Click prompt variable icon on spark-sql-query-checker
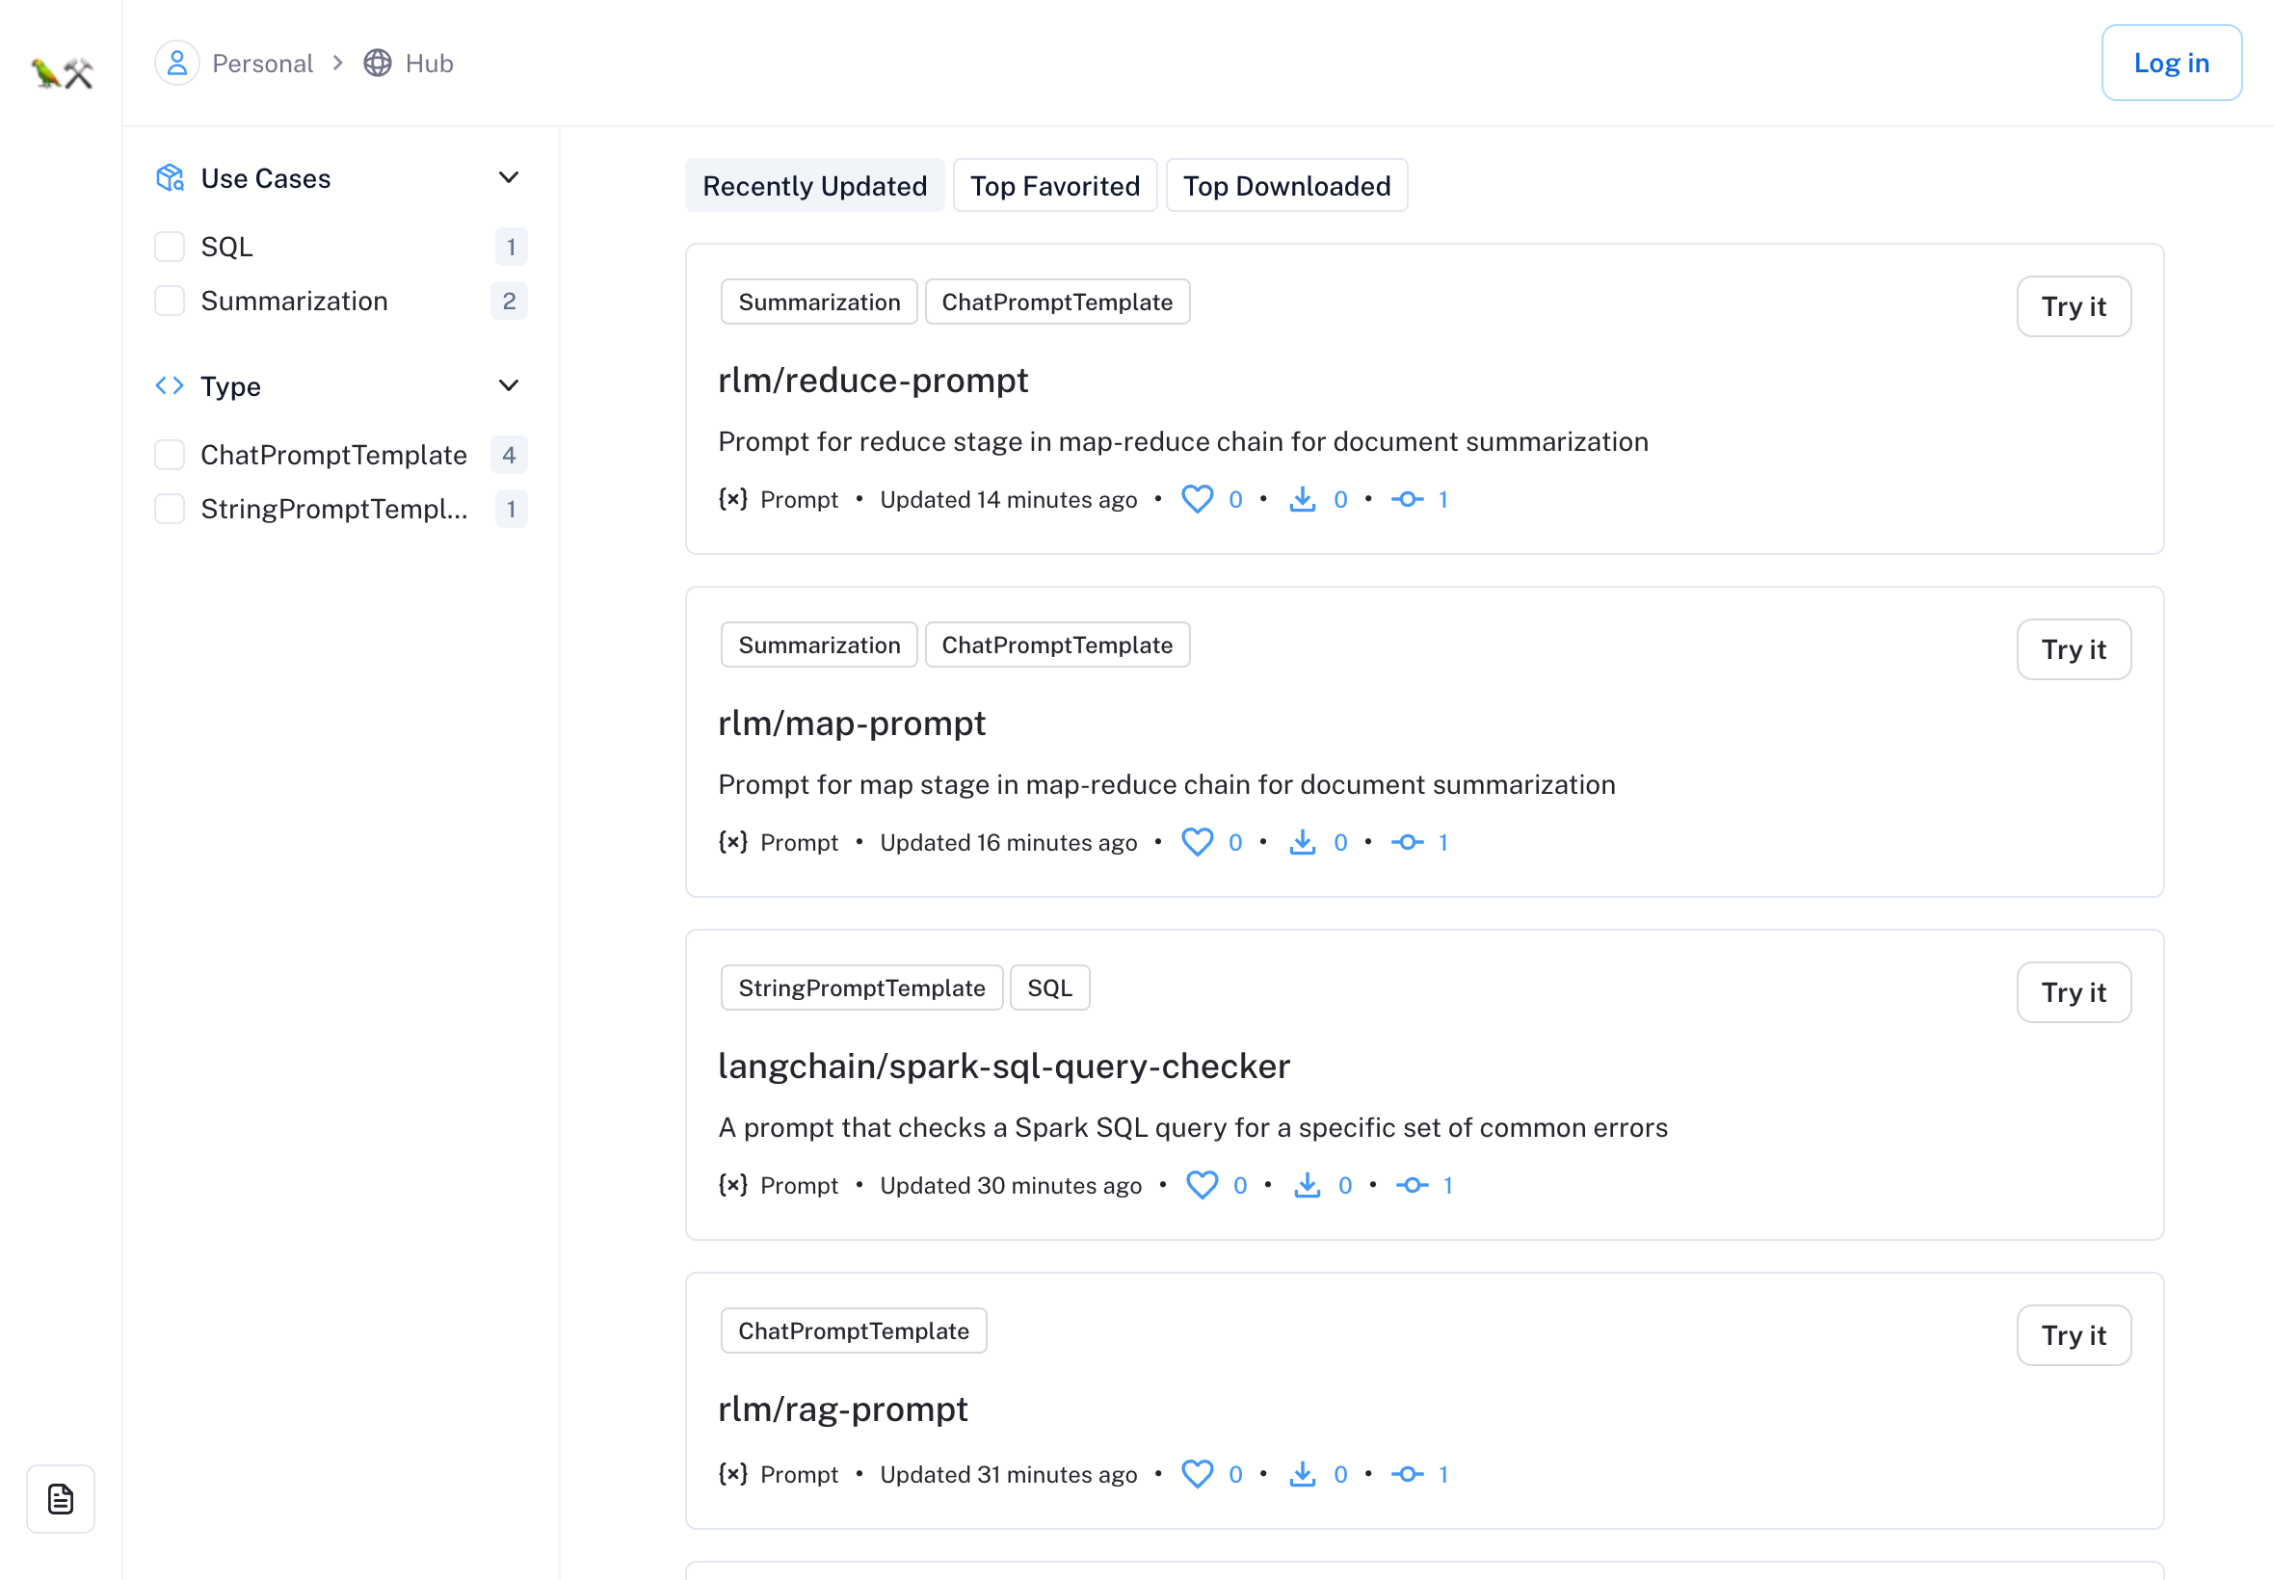2274x1580 pixels. 732,1185
